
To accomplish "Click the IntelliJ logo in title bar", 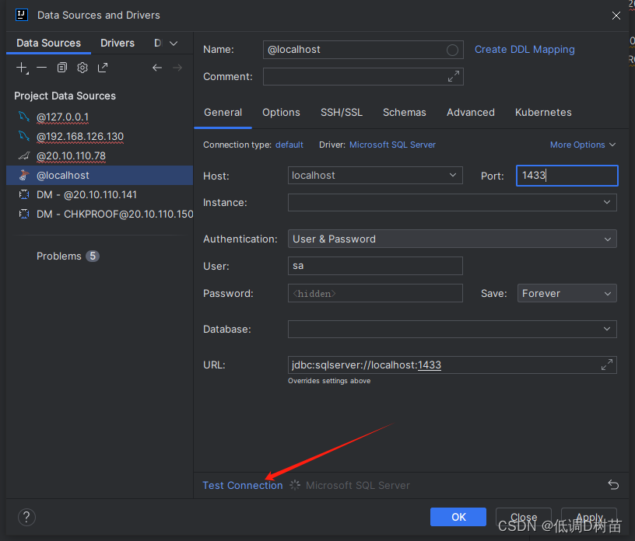I will tap(22, 15).
